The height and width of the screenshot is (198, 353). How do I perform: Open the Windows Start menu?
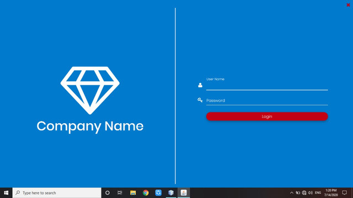(x=6, y=193)
